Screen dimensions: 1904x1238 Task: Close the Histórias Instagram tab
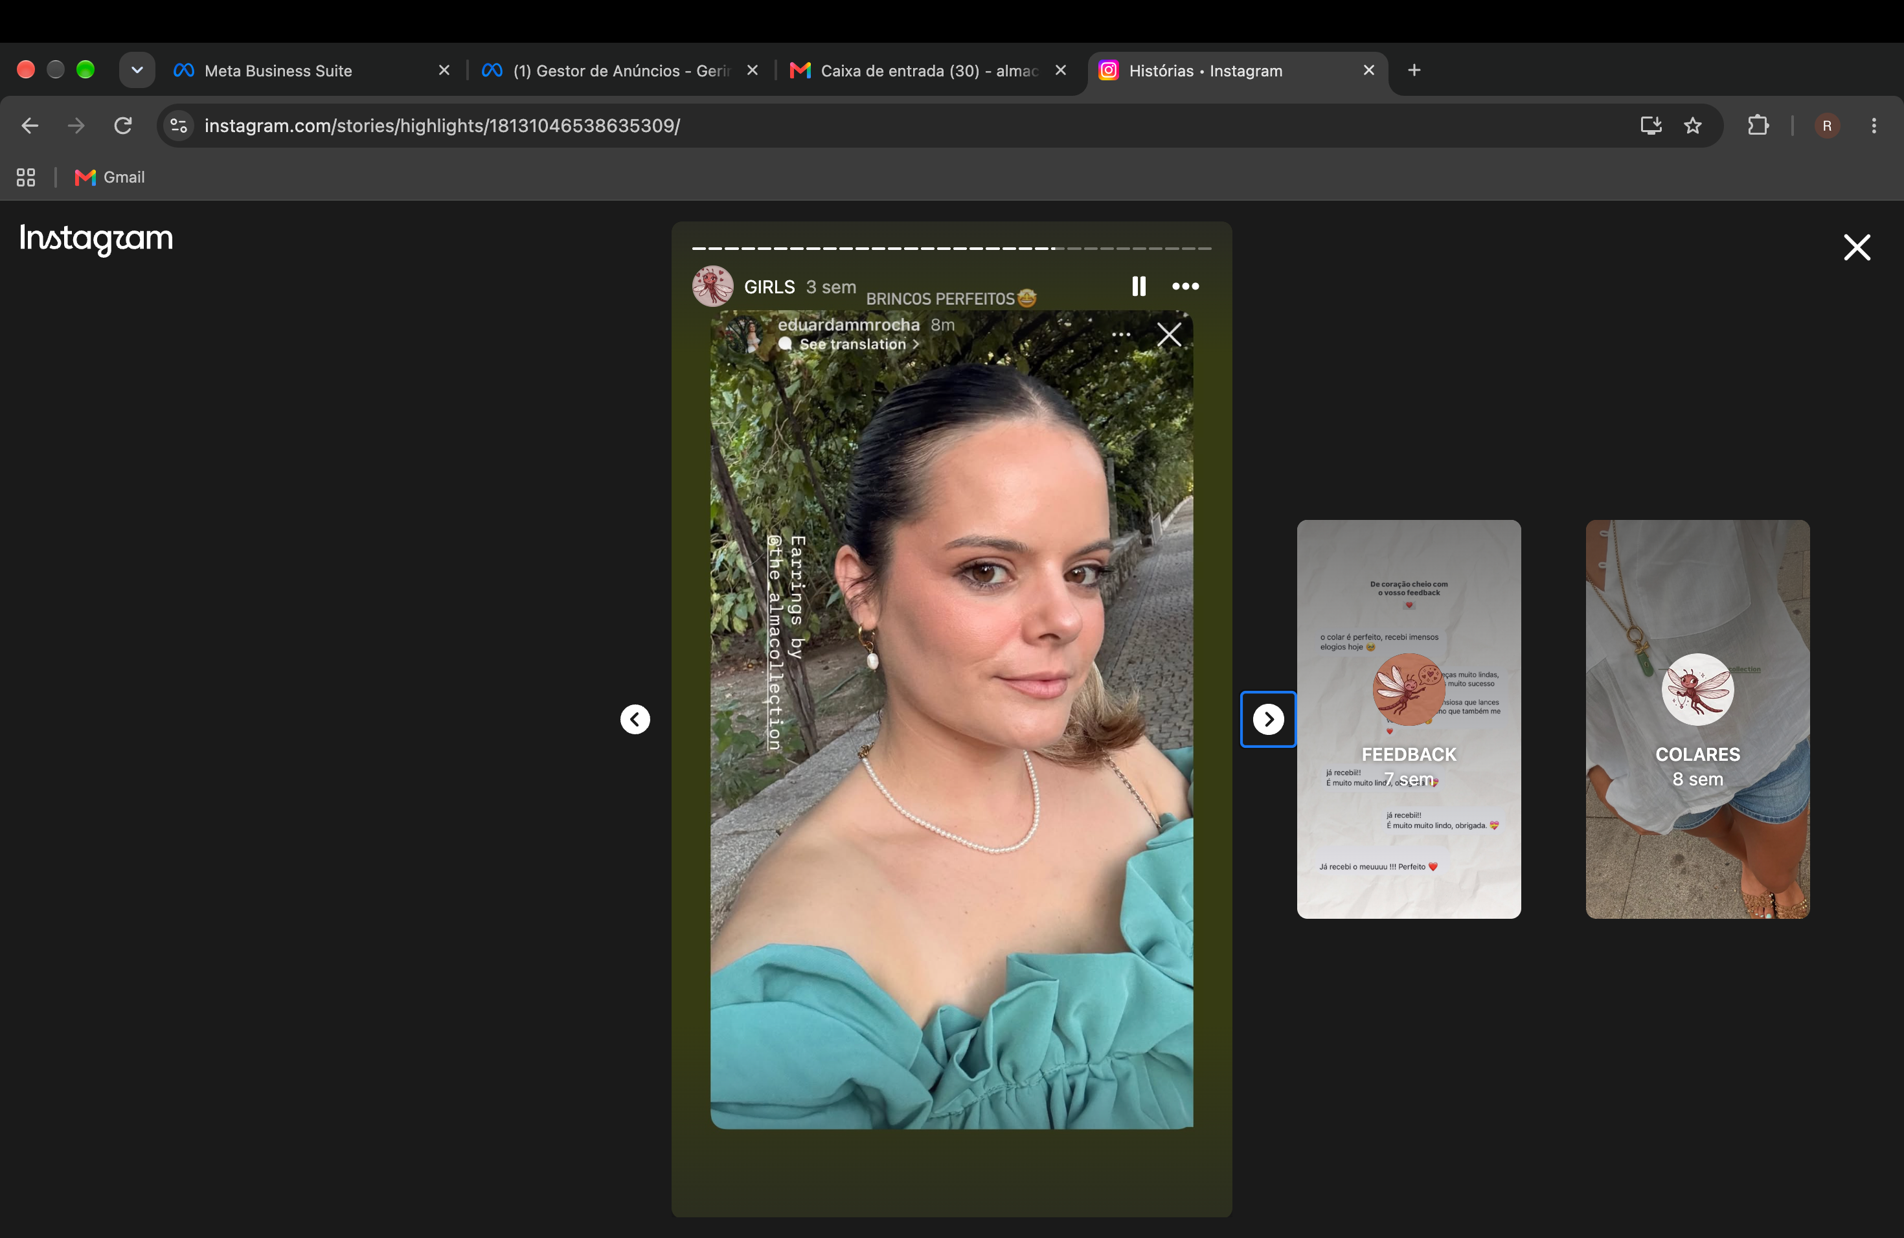[1369, 71]
